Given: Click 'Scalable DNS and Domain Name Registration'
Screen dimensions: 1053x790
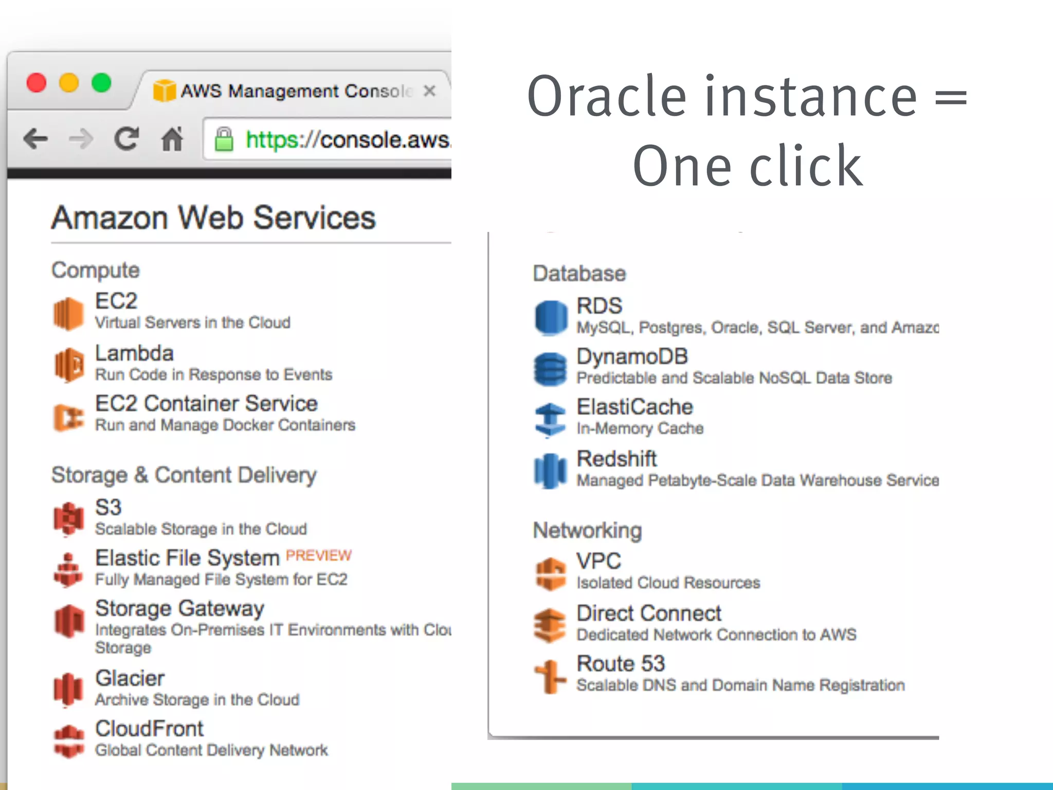Looking at the screenshot, I should (x=741, y=685).
